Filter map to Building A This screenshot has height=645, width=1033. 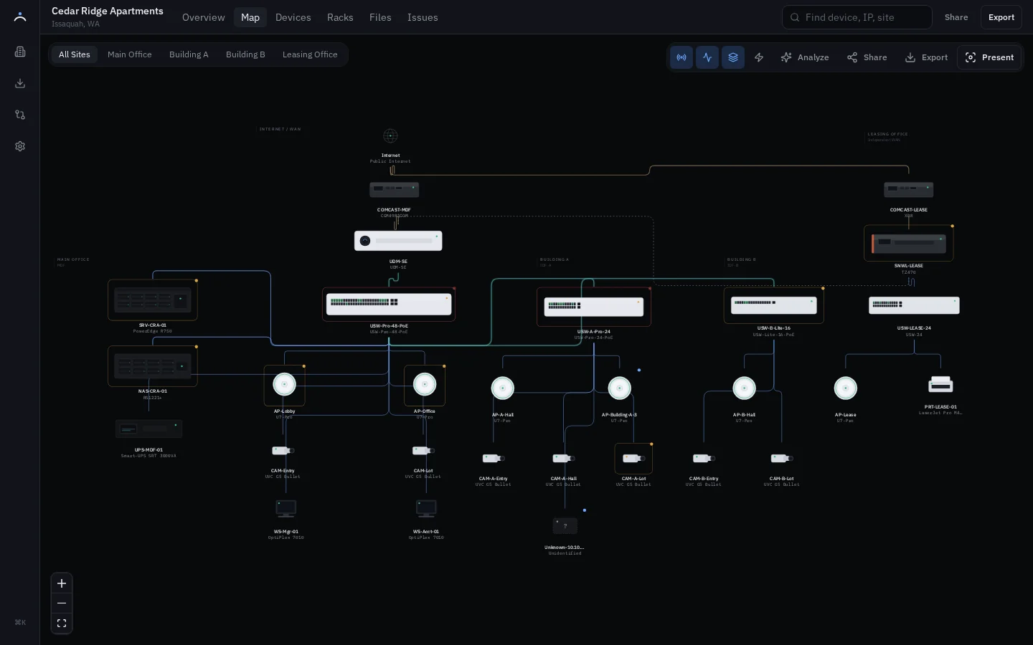189,54
